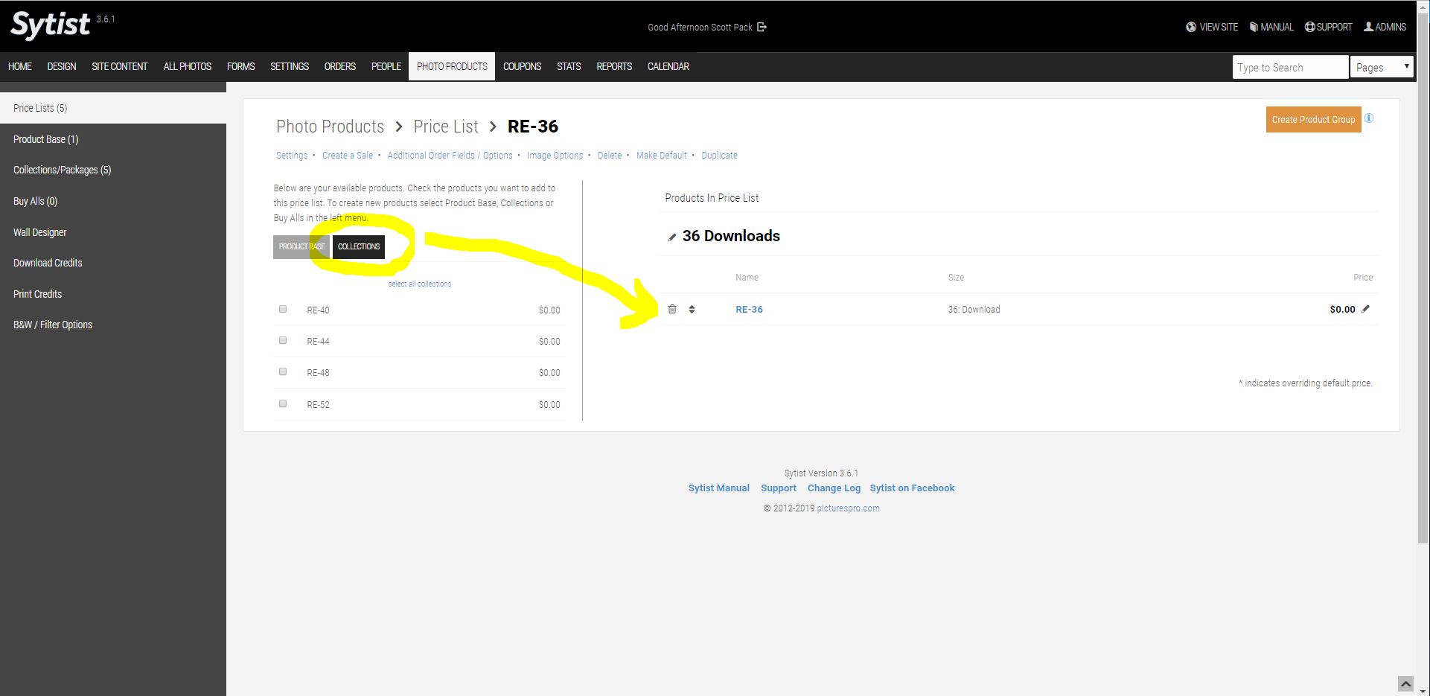Open the RE-36 product link

[x=749, y=309]
